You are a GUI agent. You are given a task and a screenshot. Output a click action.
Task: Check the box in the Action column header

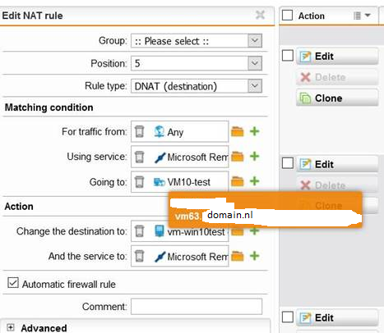[287, 16]
